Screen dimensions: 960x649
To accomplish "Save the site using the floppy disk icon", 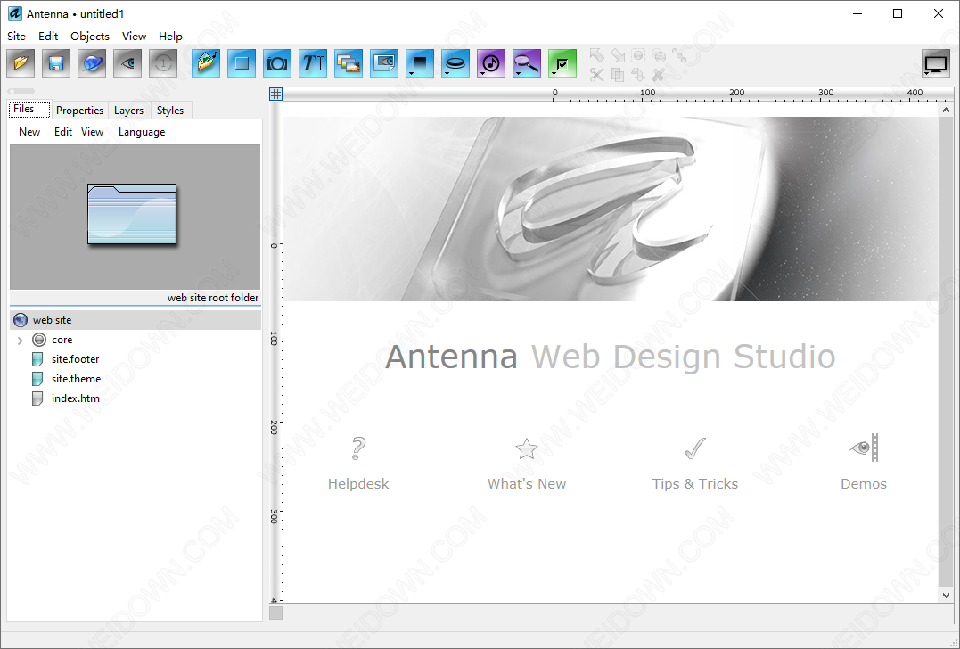I will [x=56, y=63].
